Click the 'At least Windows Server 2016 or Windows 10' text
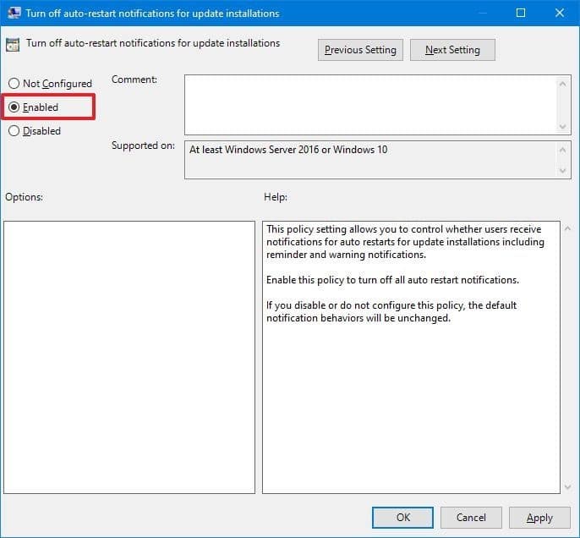Viewport: 580px width, 538px height. click(288, 150)
